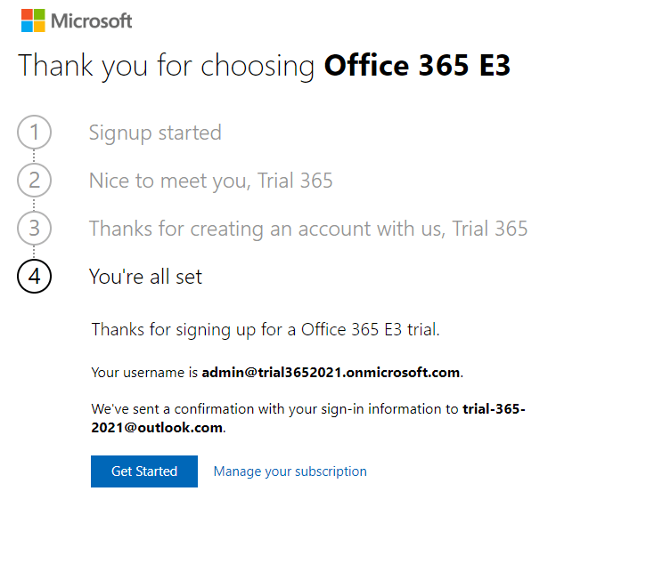Select the step 3 circle
This screenshot has width=646, height=580.
coord(34,229)
